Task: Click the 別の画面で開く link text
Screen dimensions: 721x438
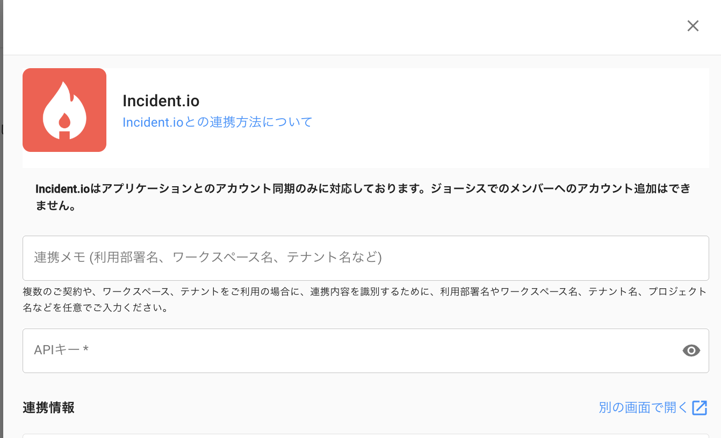Action: coord(643,407)
